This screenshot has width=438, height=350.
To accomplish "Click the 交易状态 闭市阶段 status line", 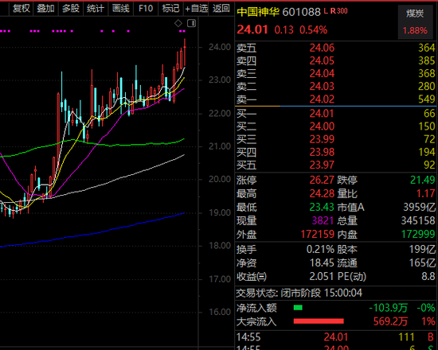I will 299,293.
